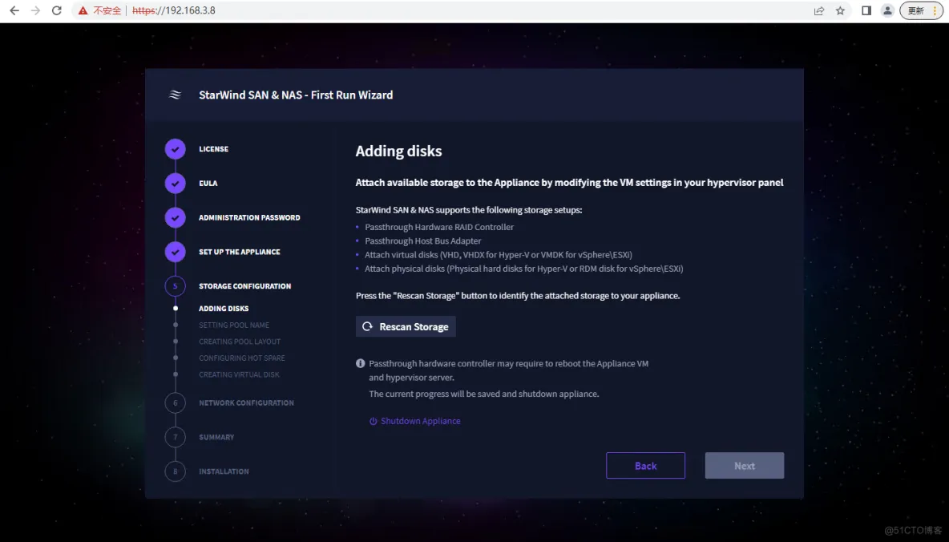
Task: Go back using the browser back arrow
Action: (14, 10)
